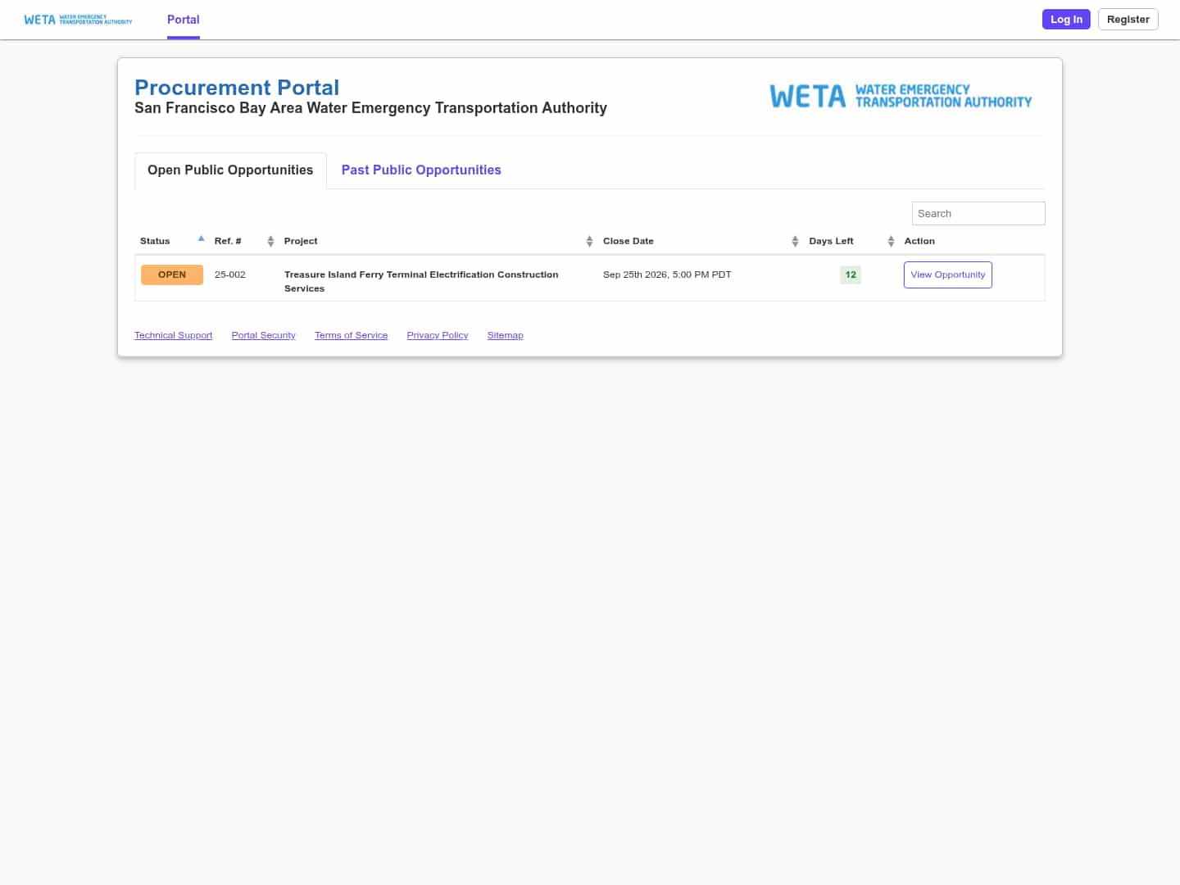Switch to Past Public Opportunities tab
The width and height of the screenshot is (1180, 885).
[421, 170]
